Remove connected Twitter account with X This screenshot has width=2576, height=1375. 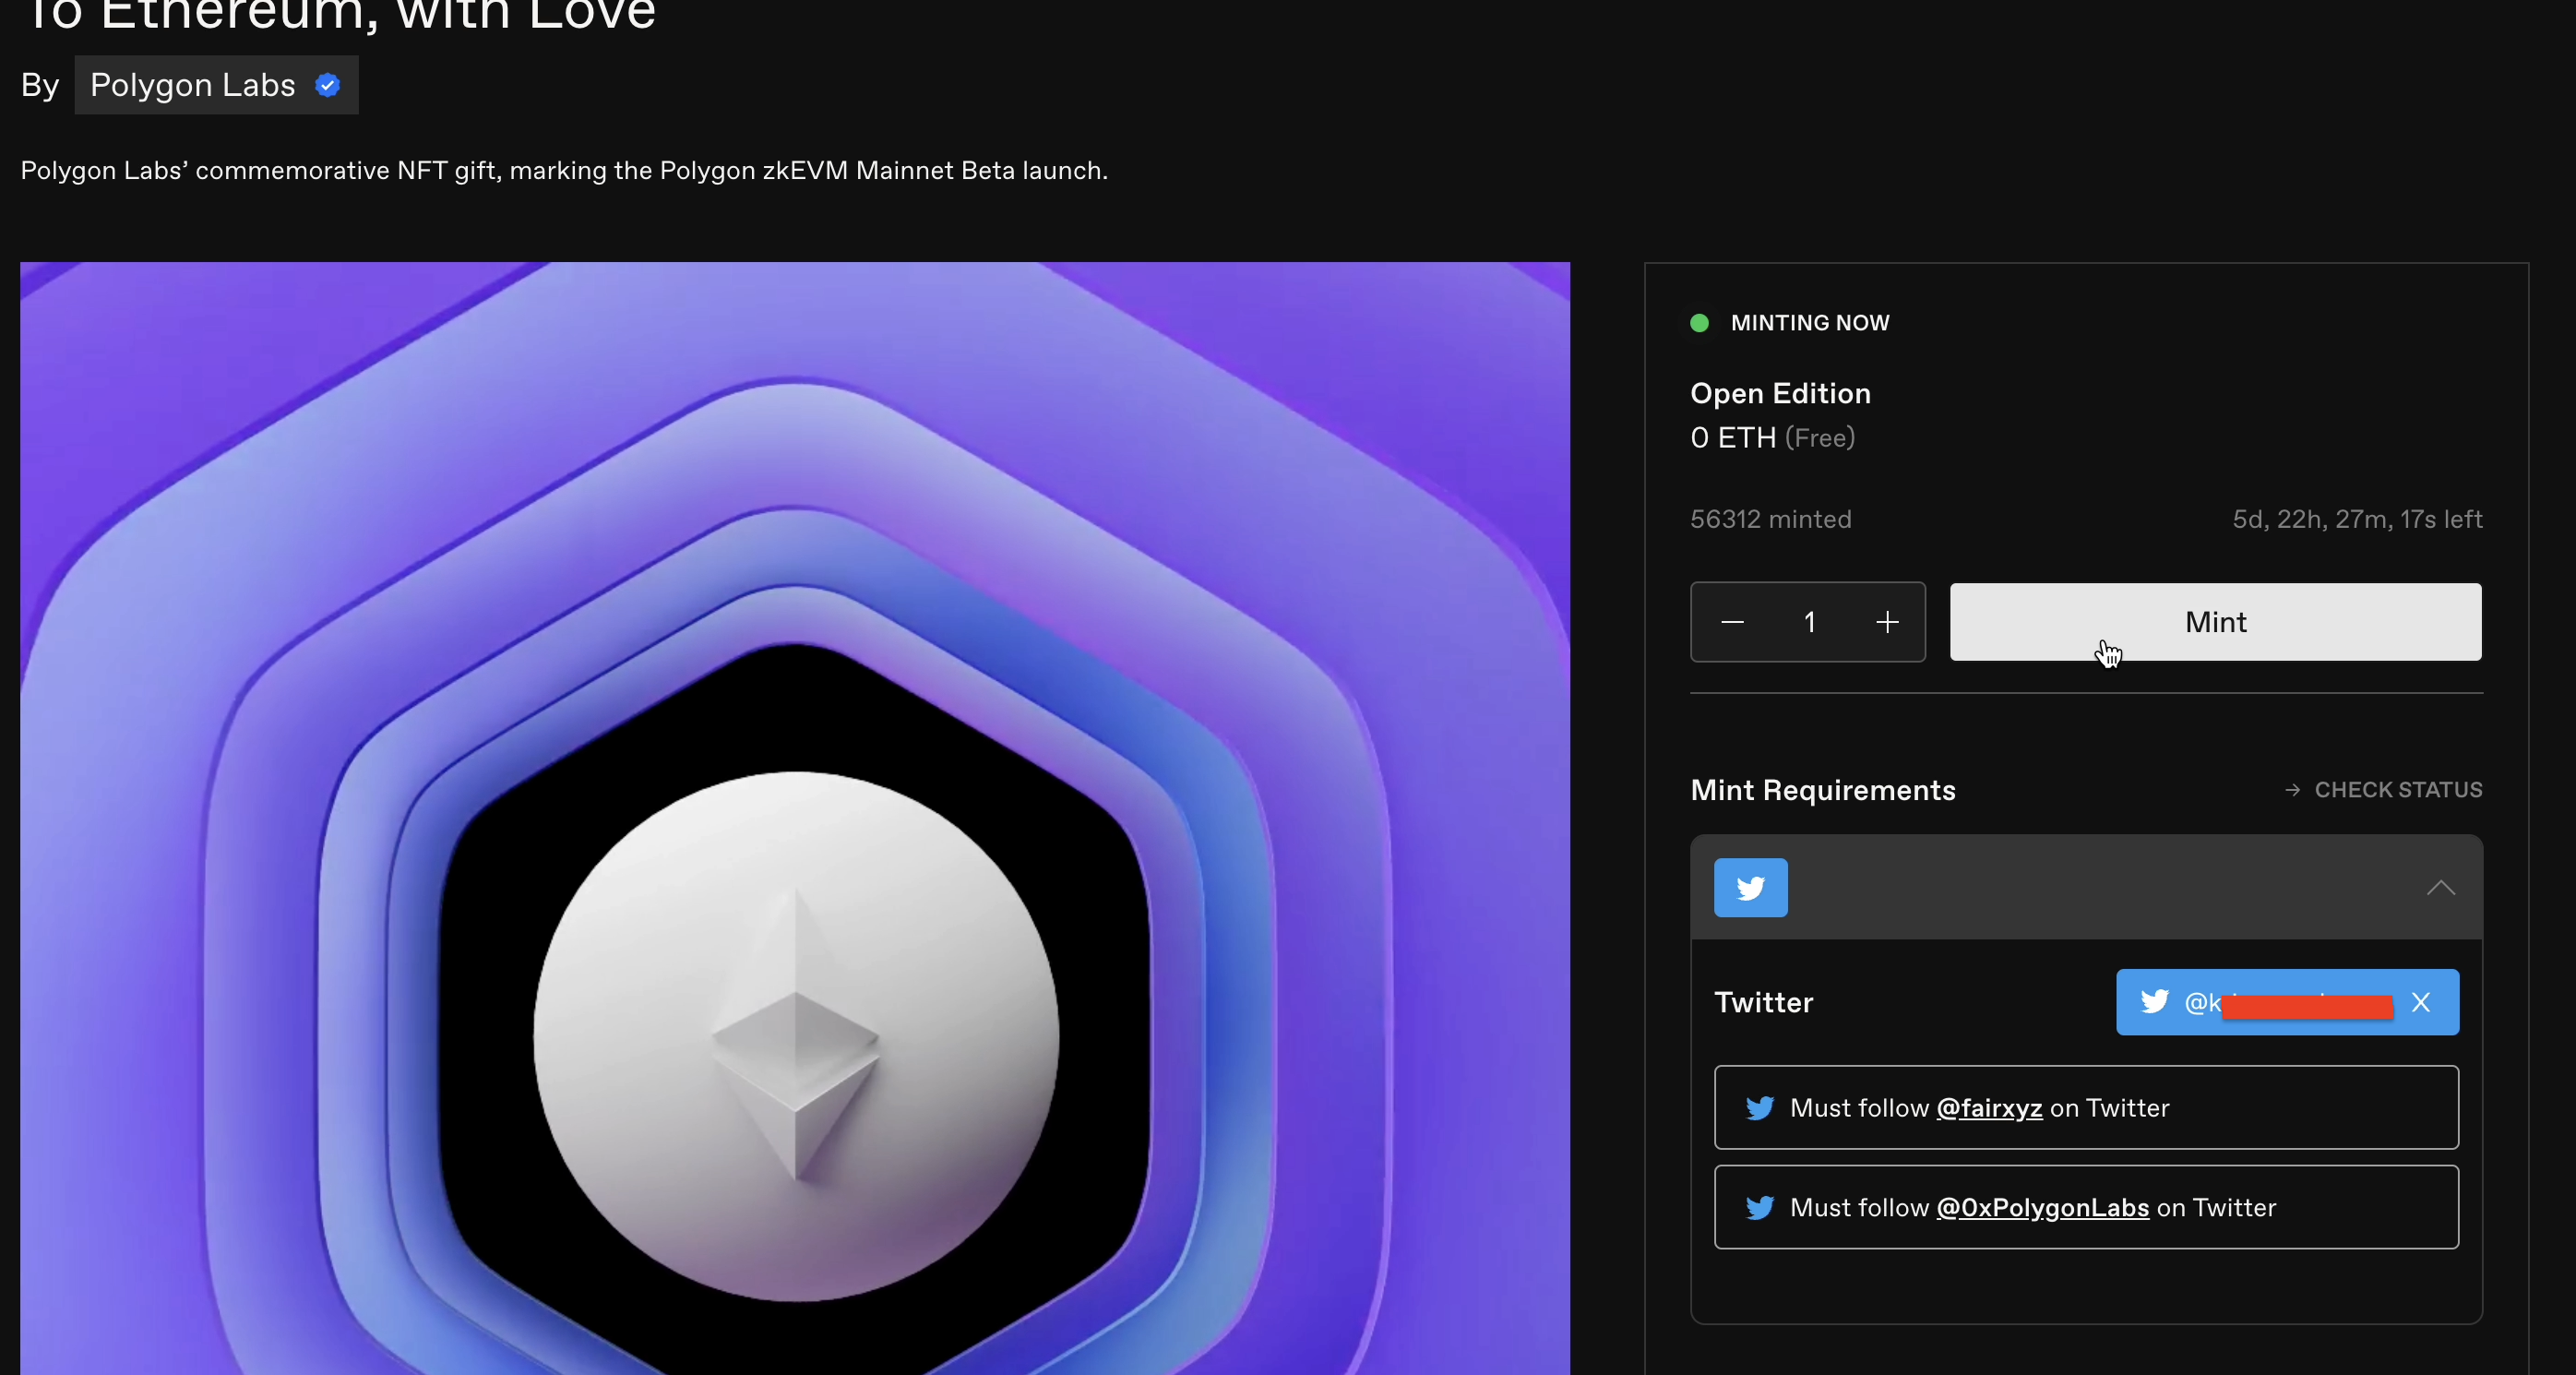[x=2420, y=1002]
